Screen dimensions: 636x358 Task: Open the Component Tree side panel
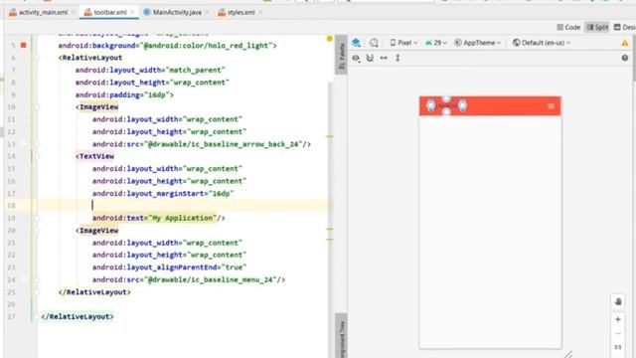(342, 336)
